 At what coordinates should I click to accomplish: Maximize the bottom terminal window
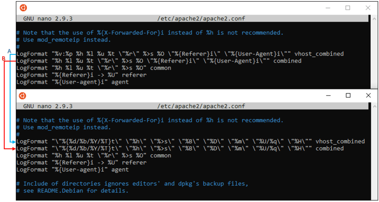pos(348,95)
